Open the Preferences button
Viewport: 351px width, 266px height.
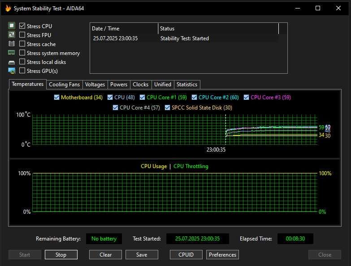pyautogui.click(x=222, y=255)
